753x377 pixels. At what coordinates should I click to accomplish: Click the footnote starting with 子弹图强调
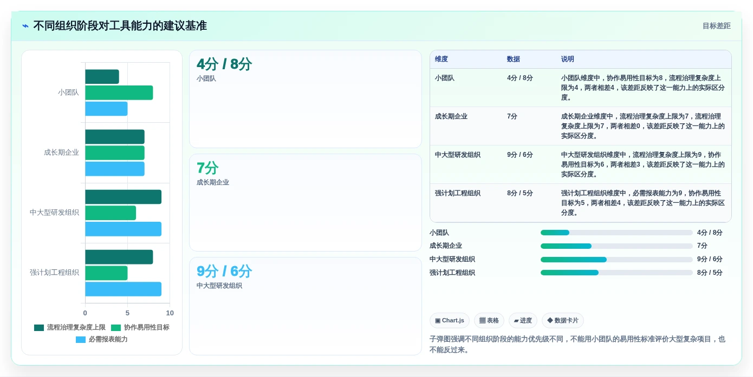click(577, 345)
